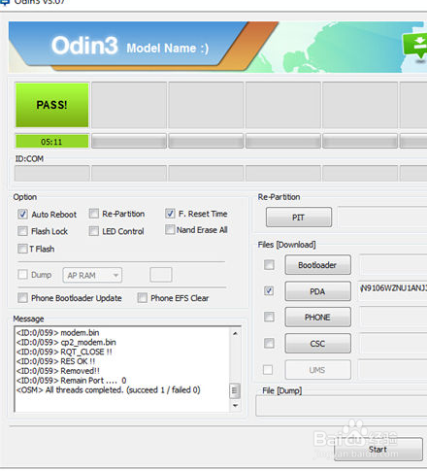
Task: Tick the checkbox beside PHONE button
Action: coord(269,317)
